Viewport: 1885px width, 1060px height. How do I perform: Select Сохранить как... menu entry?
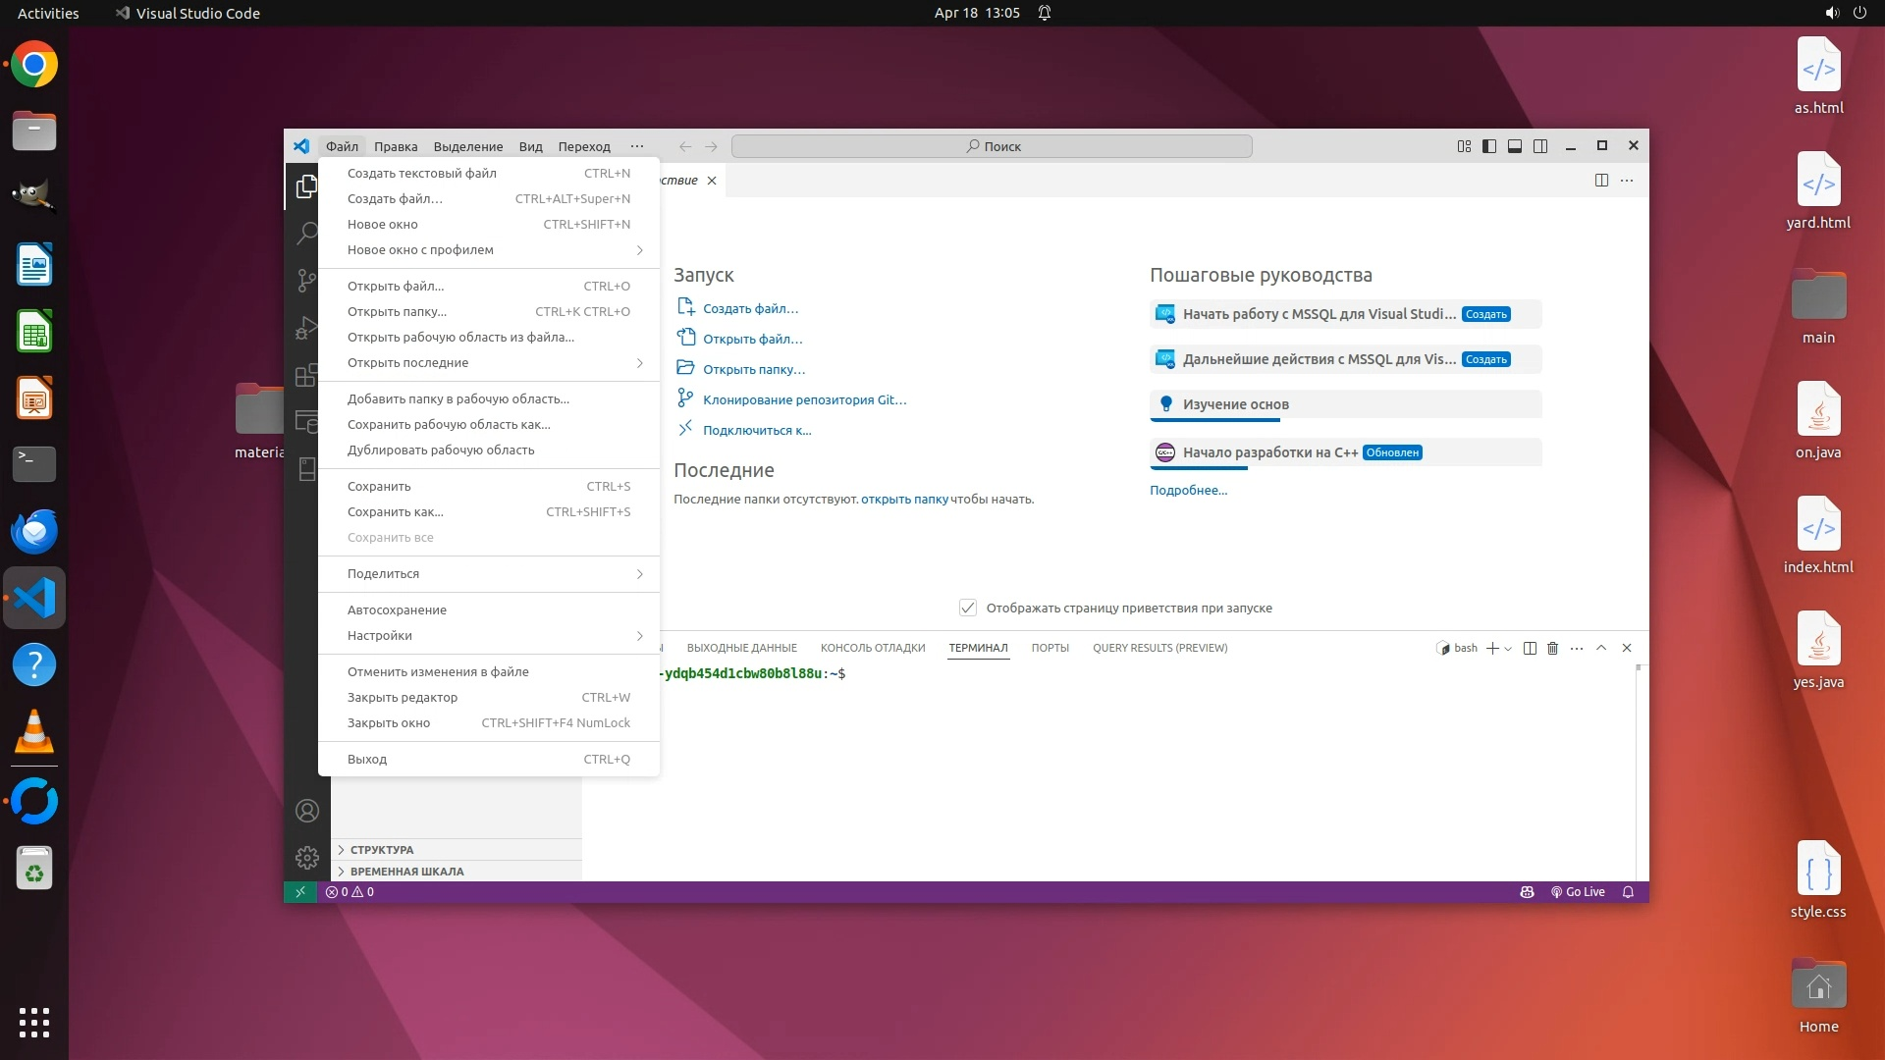pyautogui.click(x=396, y=512)
